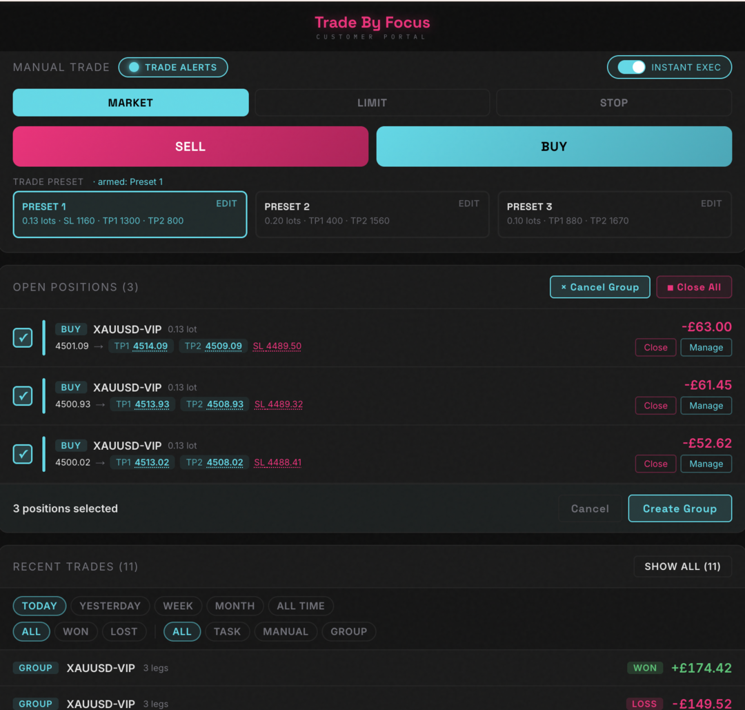Click the SELL button
Viewport: 745px width, 710px height.
[x=190, y=146]
